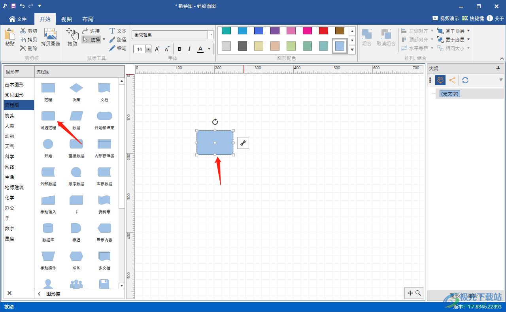Screen dimensions: 506x312
Task: Pick the purple color swatch
Action: pyautogui.click(x=275, y=31)
